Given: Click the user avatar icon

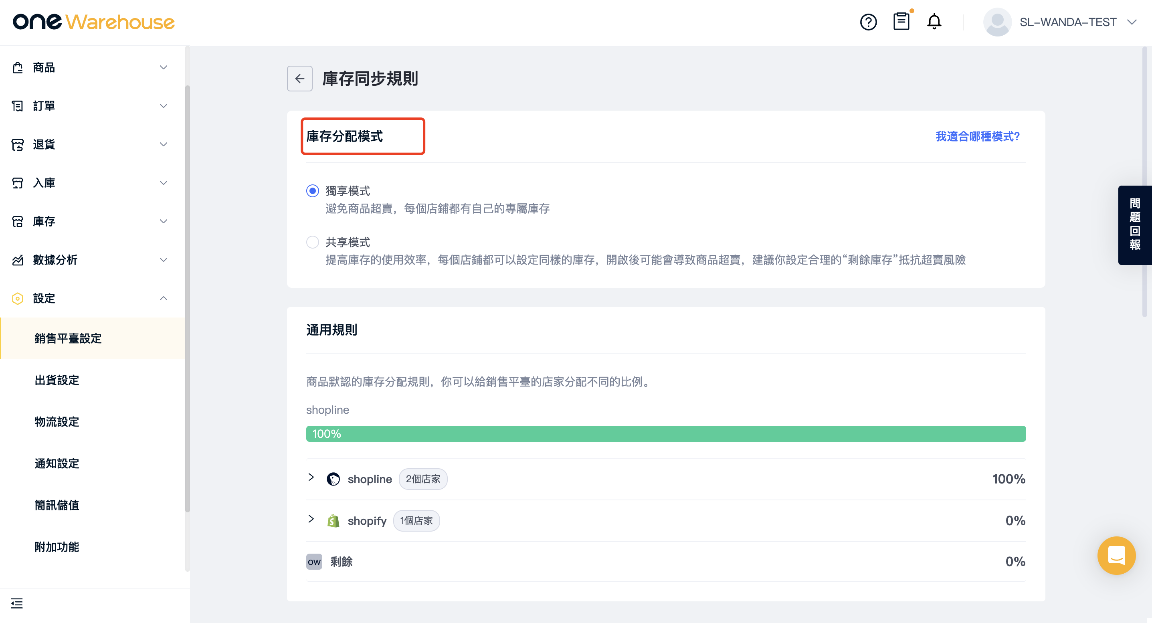Looking at the screenshot, I should 997,22.
